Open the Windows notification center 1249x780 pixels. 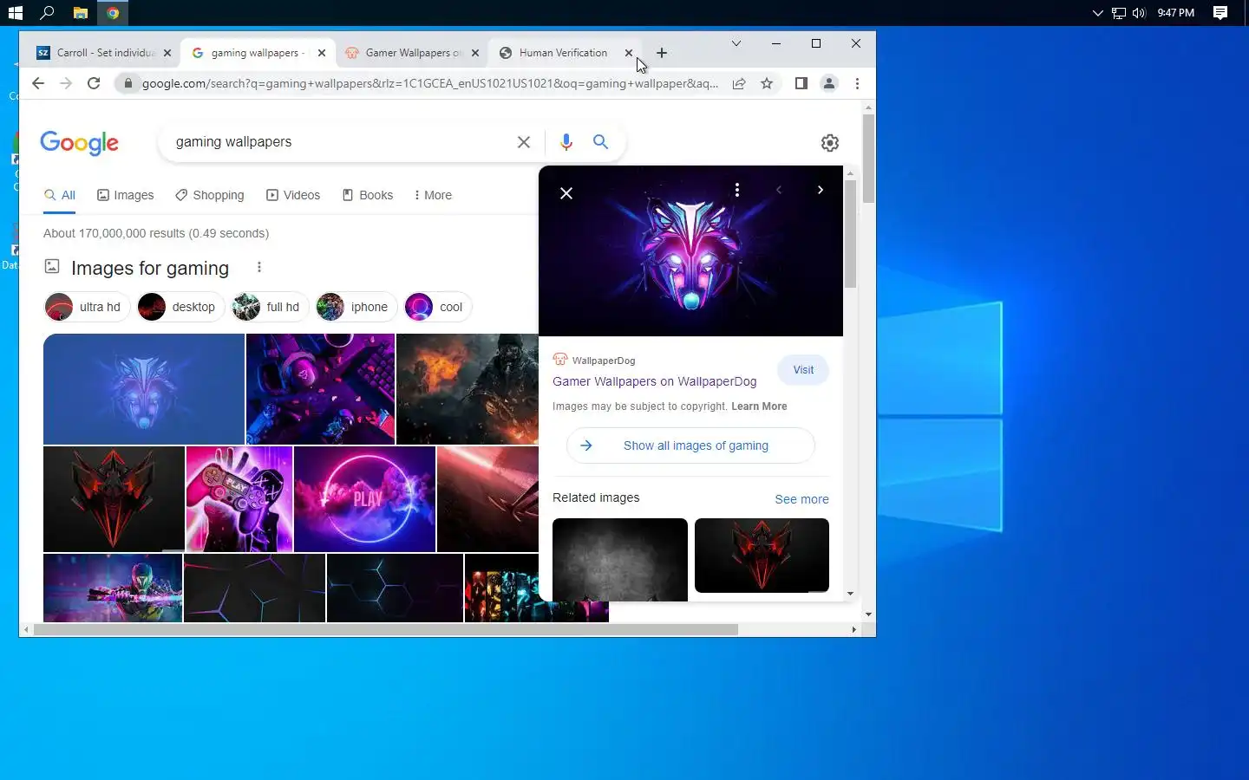click(x=1220, y=12)
